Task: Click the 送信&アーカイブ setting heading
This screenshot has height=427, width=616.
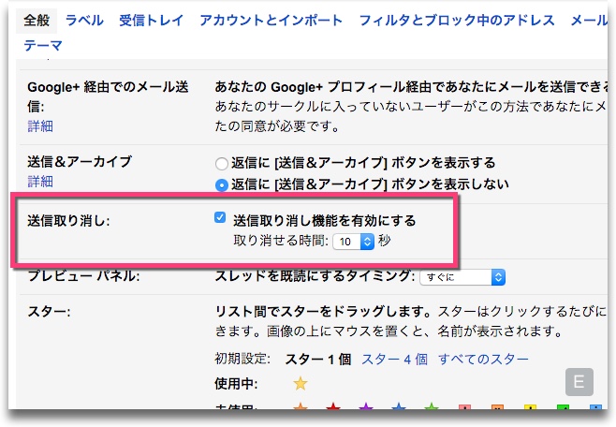Action: [x=80, y=161]
